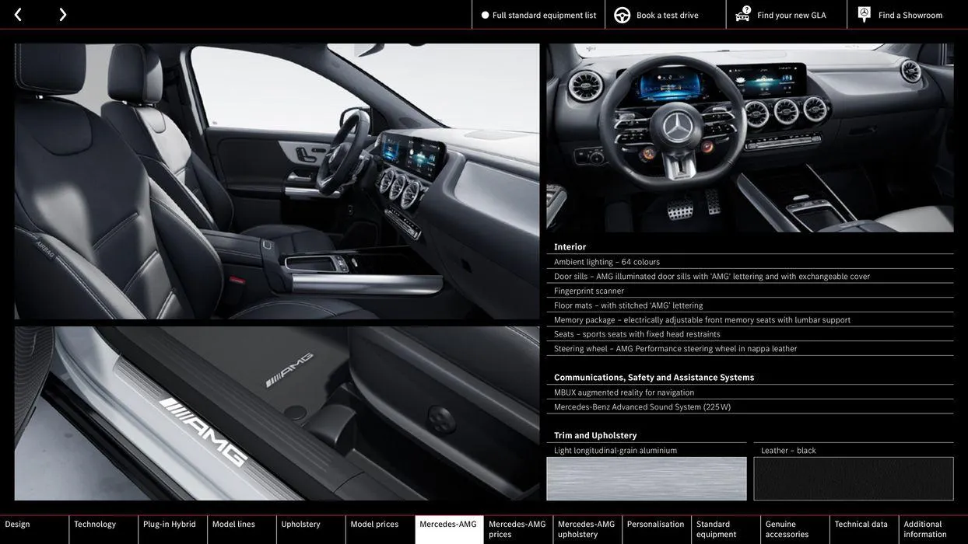Open Genuine accessories tab
This screenshot has height=544, width=968.
(795, 530)
